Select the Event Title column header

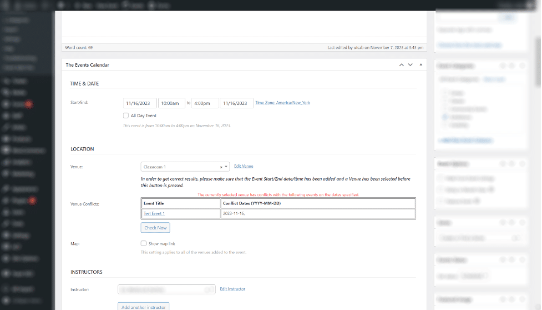[181, 203]
